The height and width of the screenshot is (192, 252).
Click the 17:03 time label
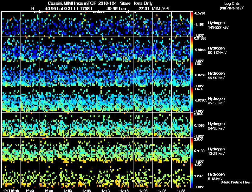click(x=68, y=190)
